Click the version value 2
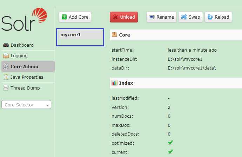 pos(169,107)
